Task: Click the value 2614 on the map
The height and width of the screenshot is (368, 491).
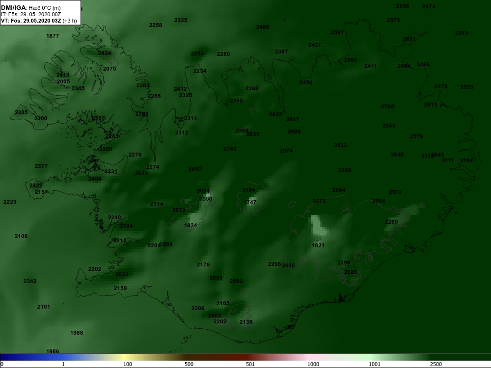Action: (x=141, y=173)
